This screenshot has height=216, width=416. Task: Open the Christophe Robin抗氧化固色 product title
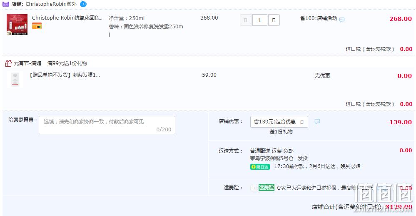coord(67,18)
